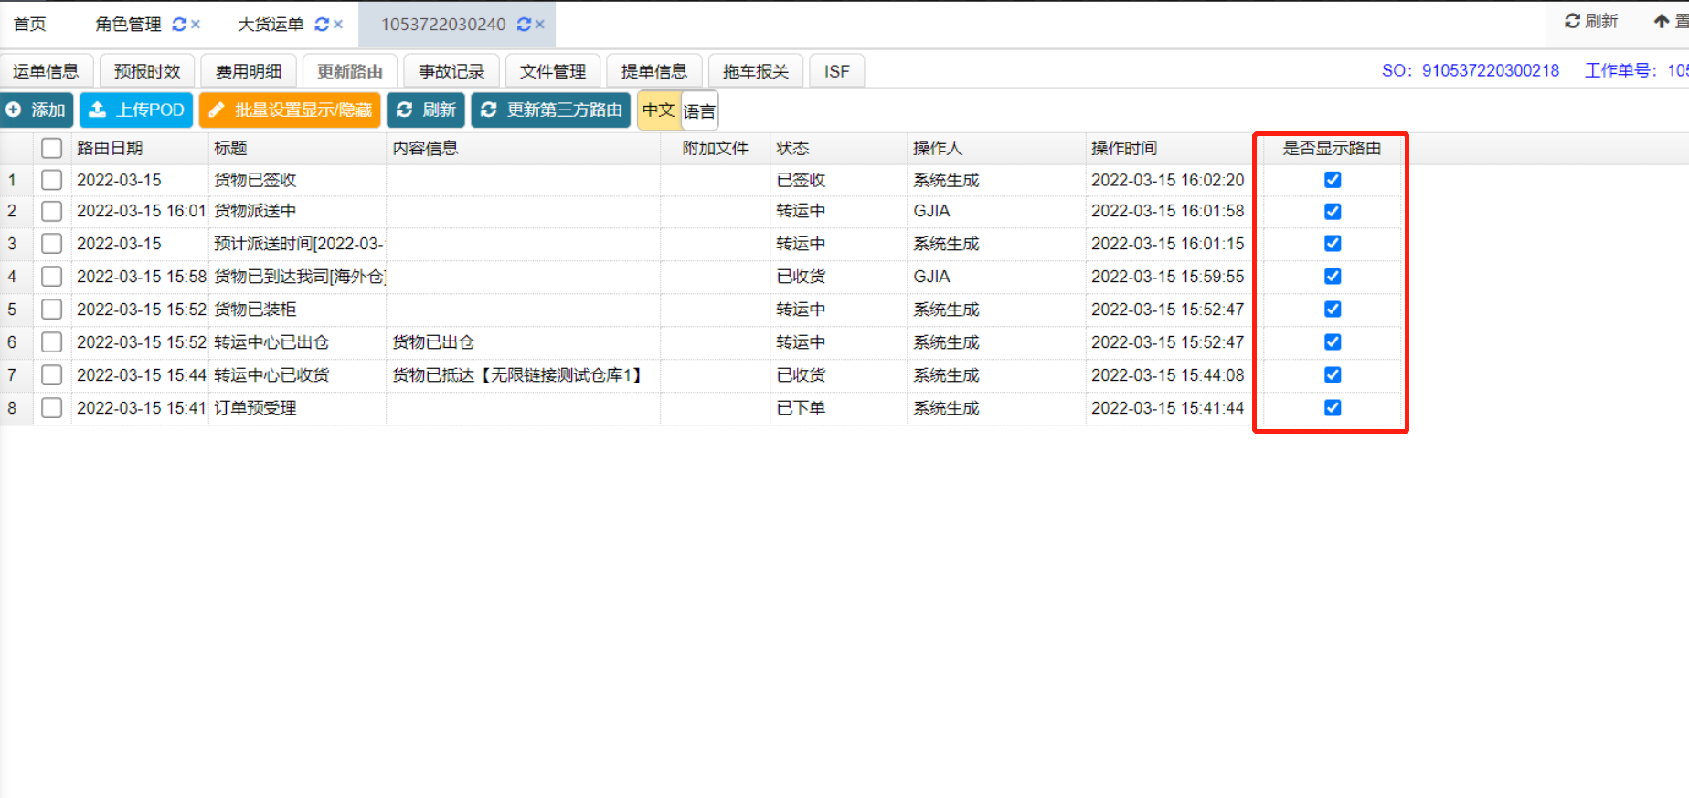
Task: Click the 上传POD upload button
Action: pos(136,110)
